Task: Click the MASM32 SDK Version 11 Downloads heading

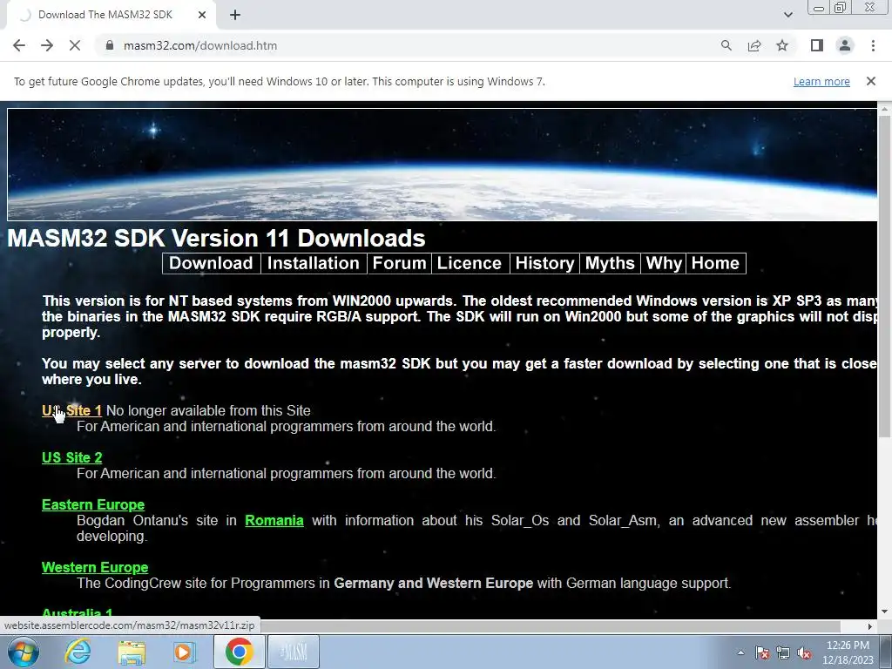Action: [x=216, y=239]
